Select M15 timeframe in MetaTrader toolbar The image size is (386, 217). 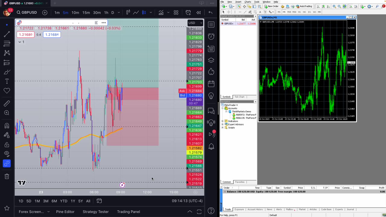(289, 12)
